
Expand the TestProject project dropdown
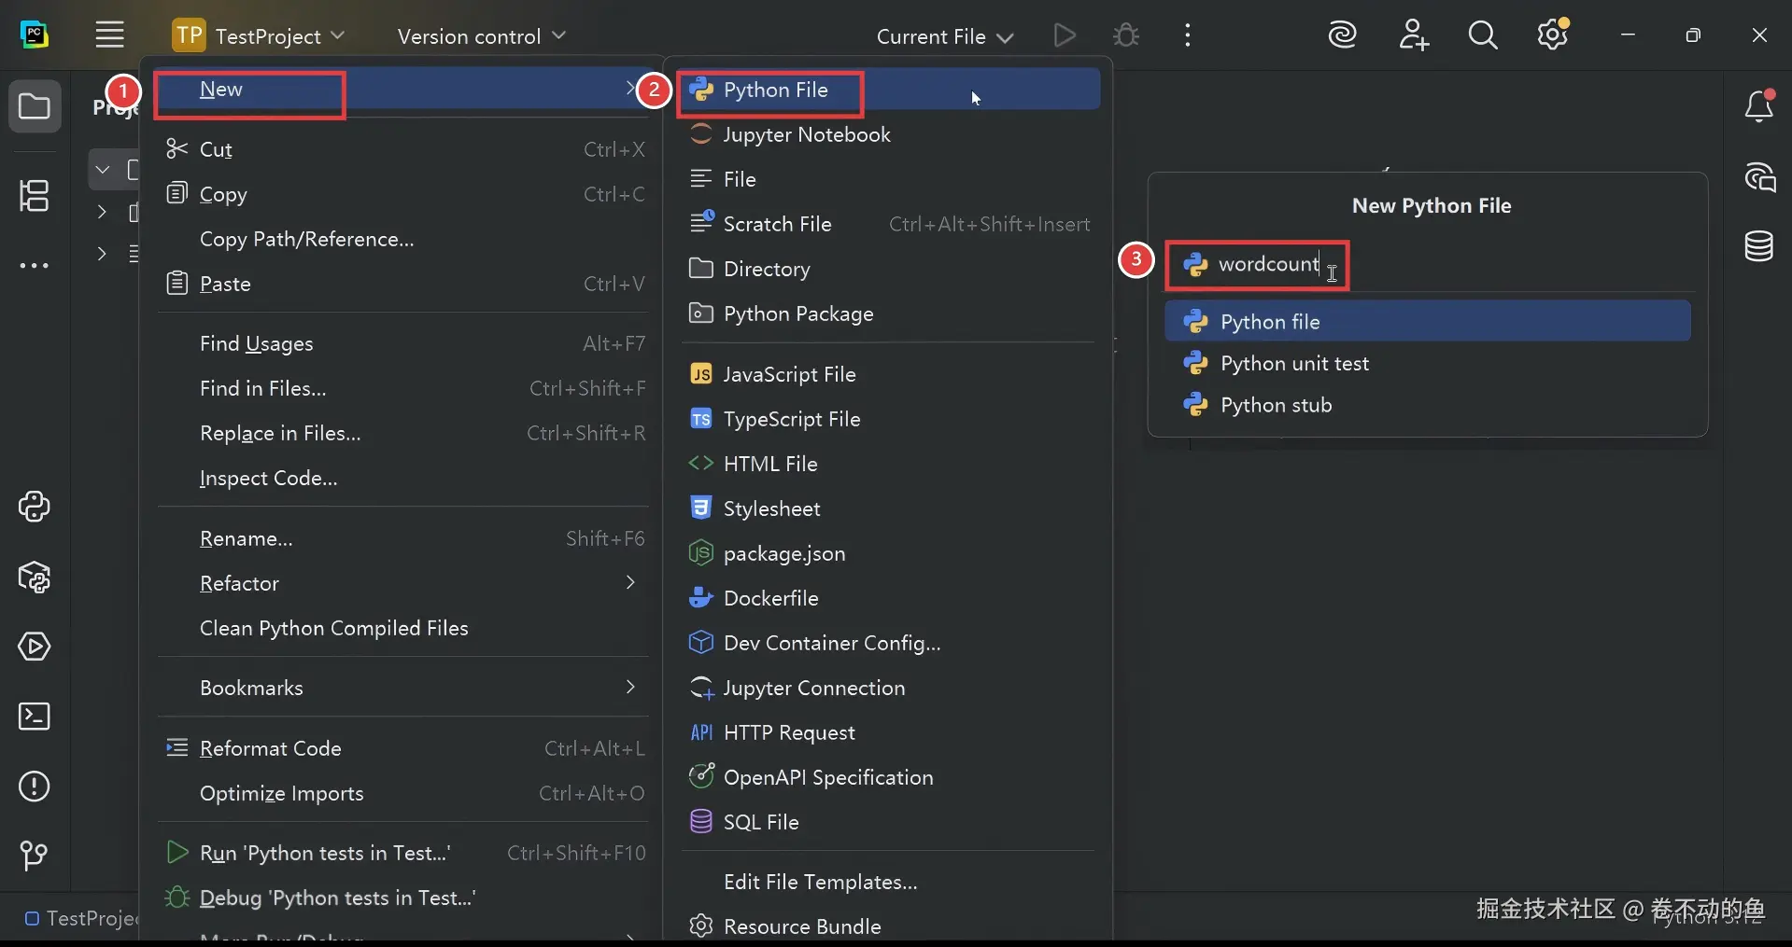(x=259, y=36)
